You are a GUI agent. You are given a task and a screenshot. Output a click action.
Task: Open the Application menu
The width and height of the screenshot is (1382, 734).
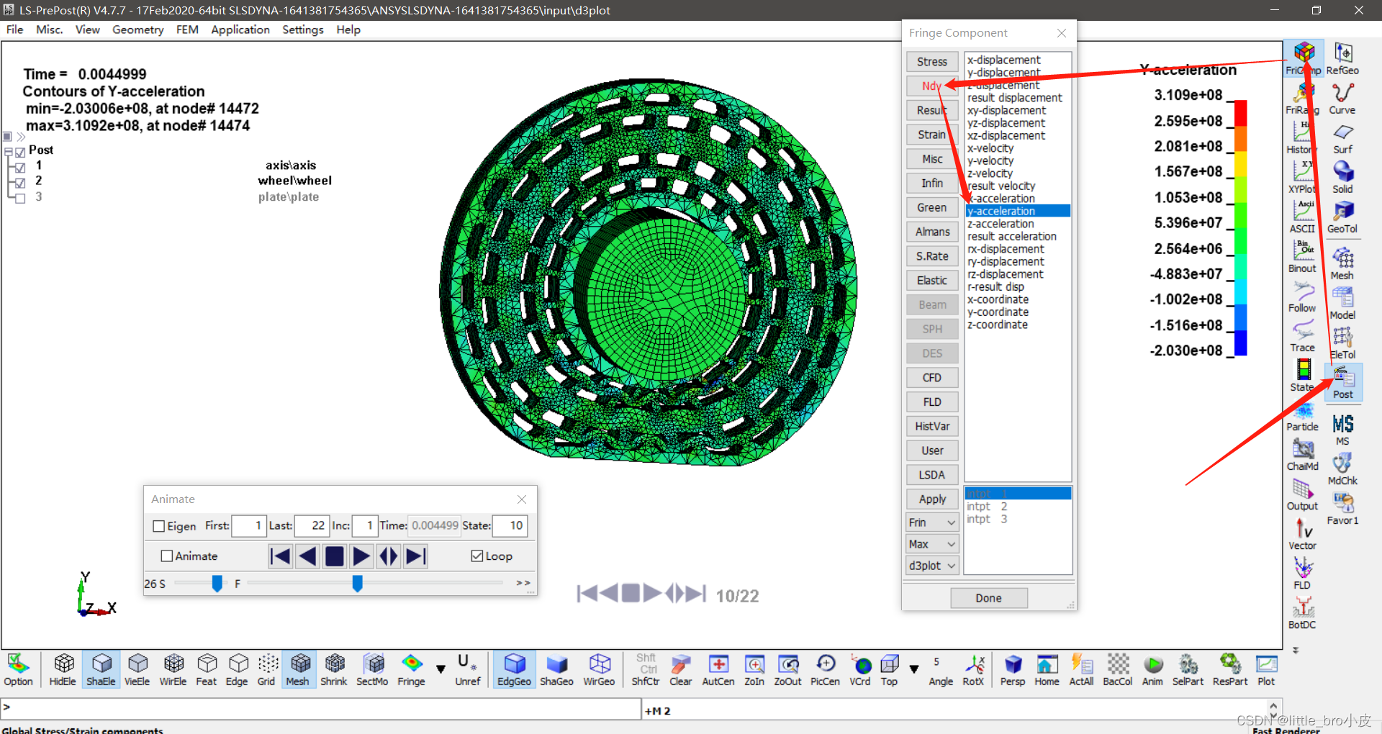pos(240,30)
